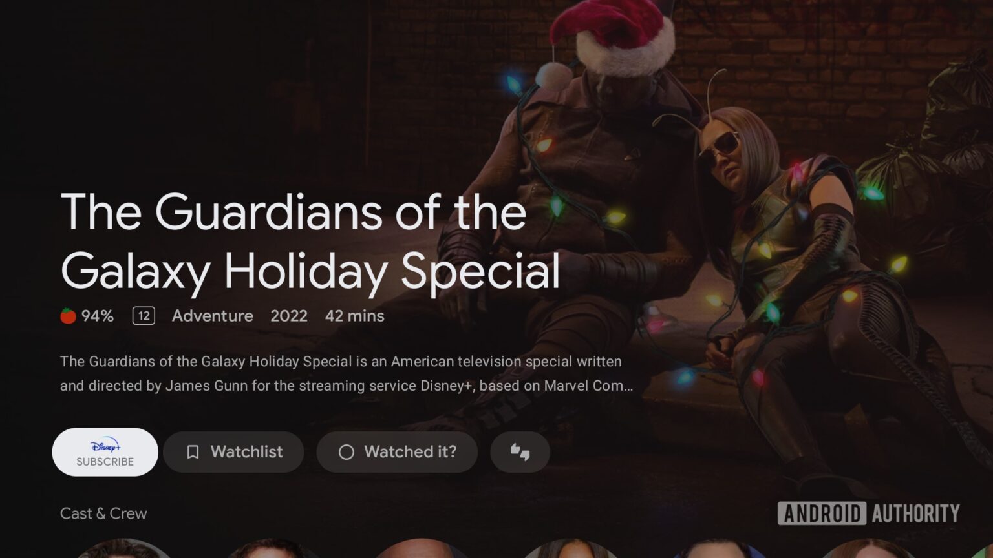Toggle the circle icon next to Watched it?
993x558 pixels.
[347, 452]
